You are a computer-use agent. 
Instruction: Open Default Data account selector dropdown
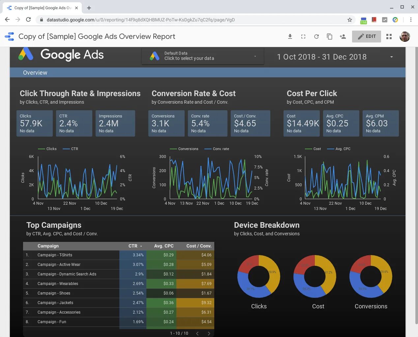(x=203, y=56)
